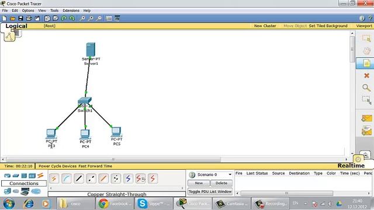Open the Extensions menu

pyautogui.click(x=71, y=10)
